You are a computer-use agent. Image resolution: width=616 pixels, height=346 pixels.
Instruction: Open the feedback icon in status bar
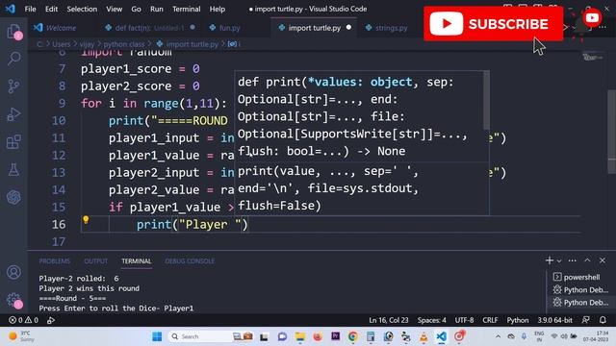click(585, 320)
